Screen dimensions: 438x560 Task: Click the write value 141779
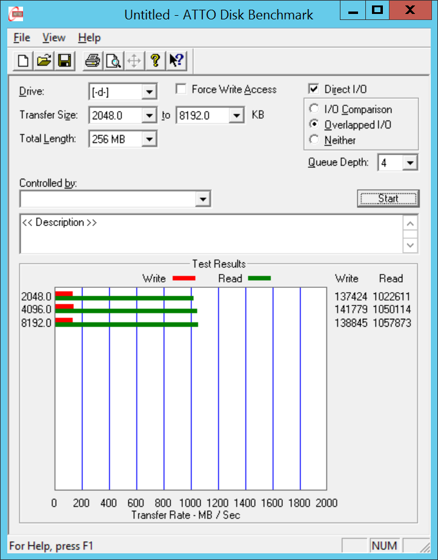tap(351, 309)
